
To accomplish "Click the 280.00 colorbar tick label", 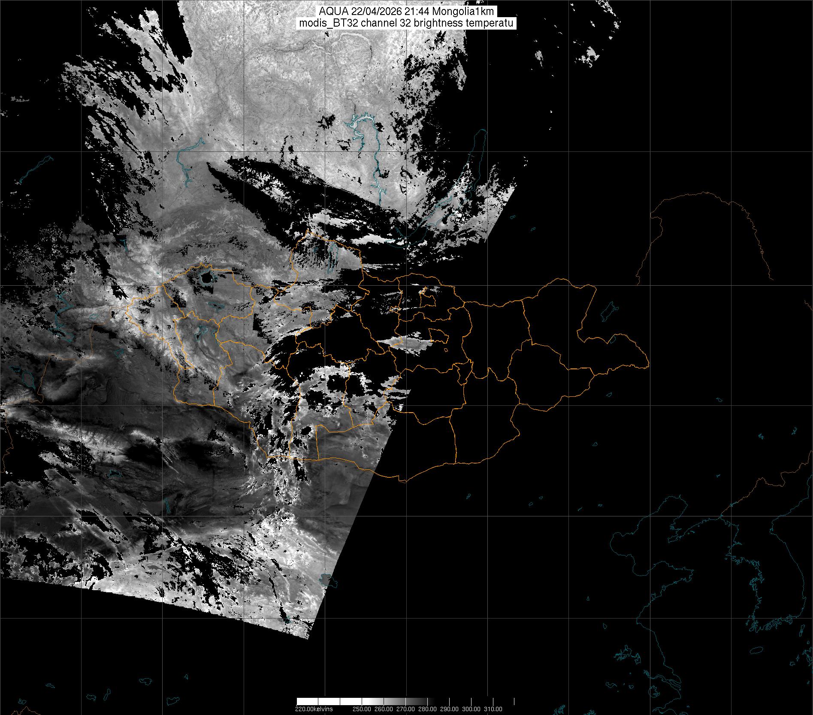I will (x=428, y=709).
